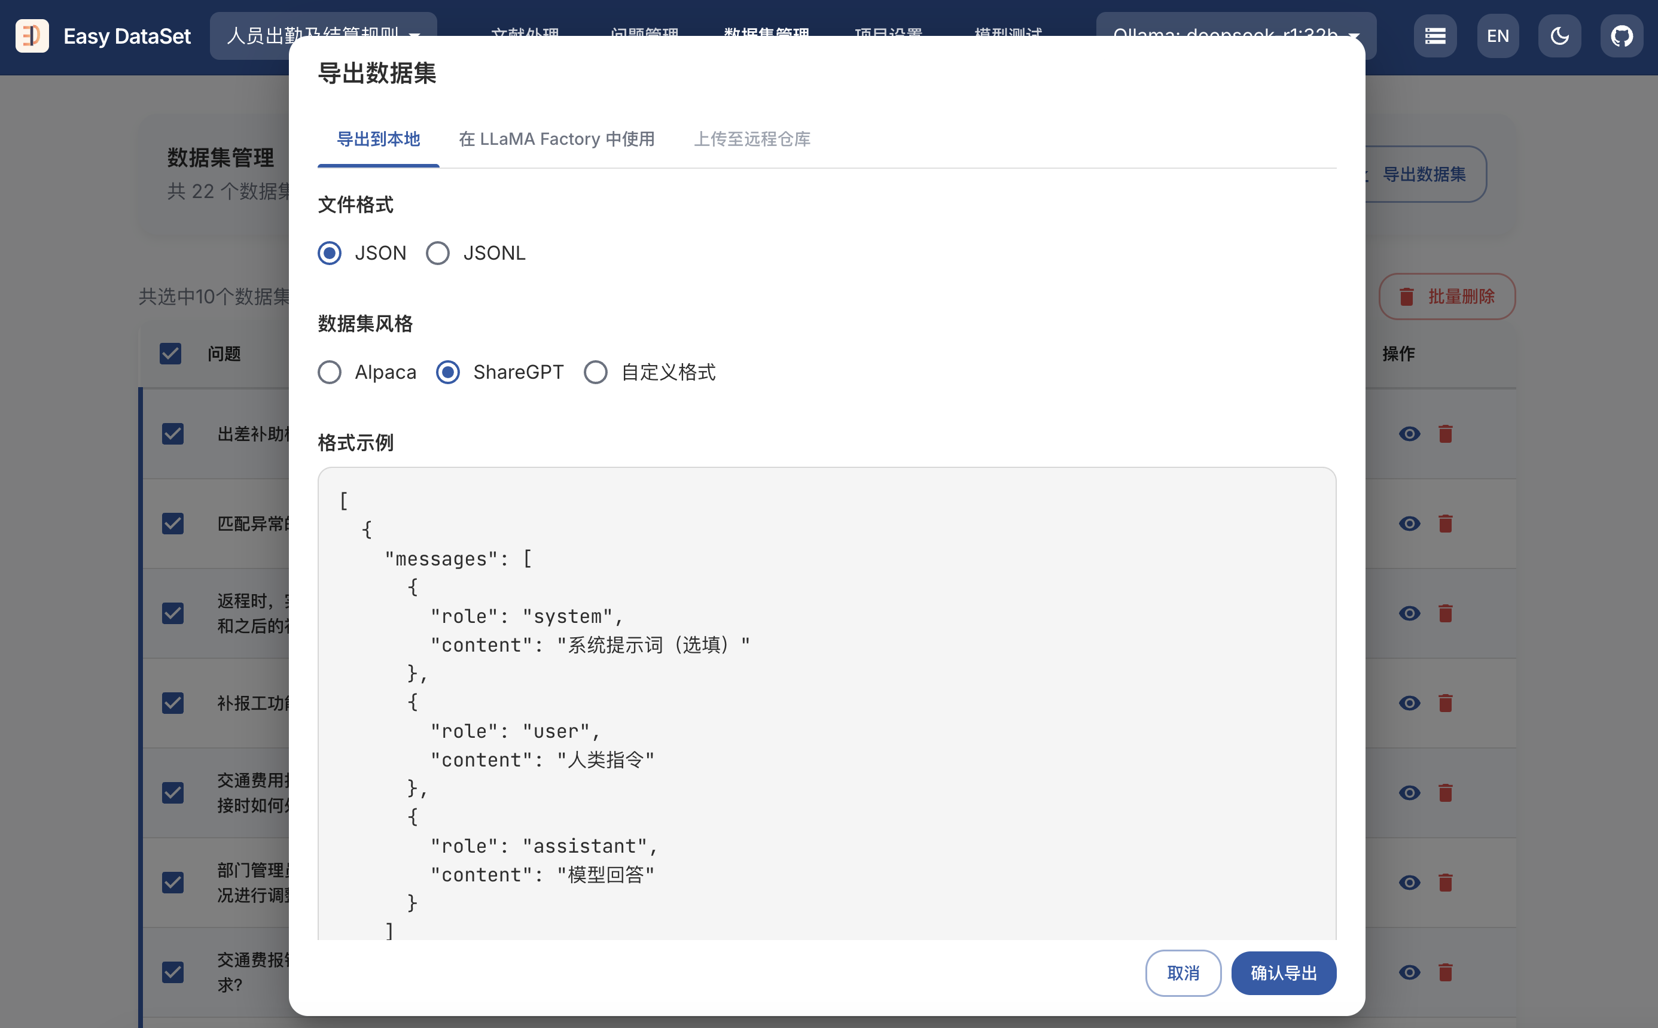The image size is (1658, 1028).
Task: Open the 上传至远程仓库 tab
Action: [751, 139]
